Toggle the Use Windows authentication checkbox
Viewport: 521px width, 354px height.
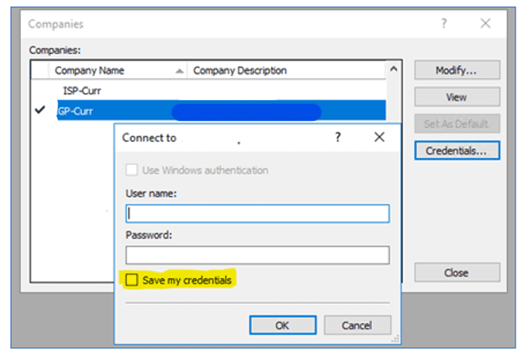(x=133, y=170)
